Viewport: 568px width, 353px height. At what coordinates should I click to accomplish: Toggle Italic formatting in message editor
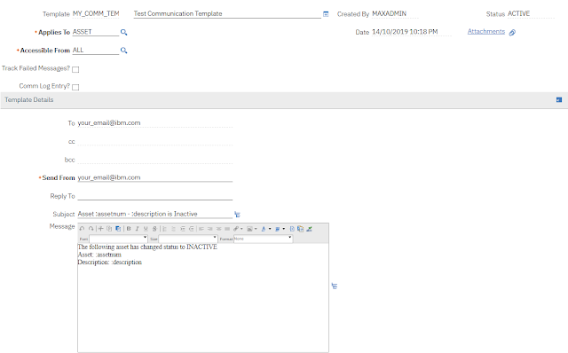[138, 229]
